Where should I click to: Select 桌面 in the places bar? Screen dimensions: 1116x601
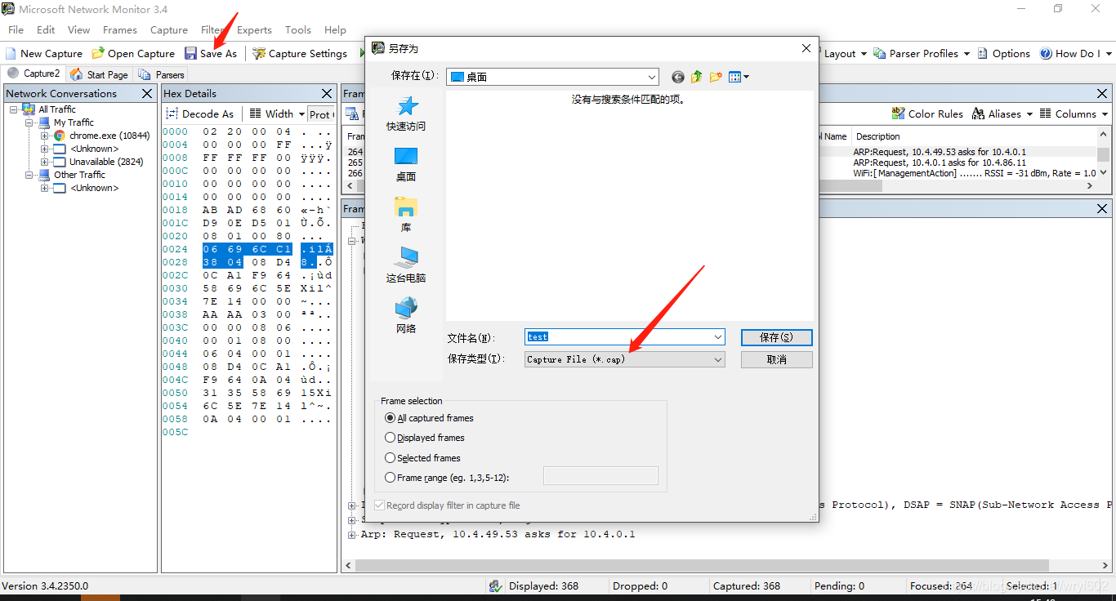coord(406,164)
